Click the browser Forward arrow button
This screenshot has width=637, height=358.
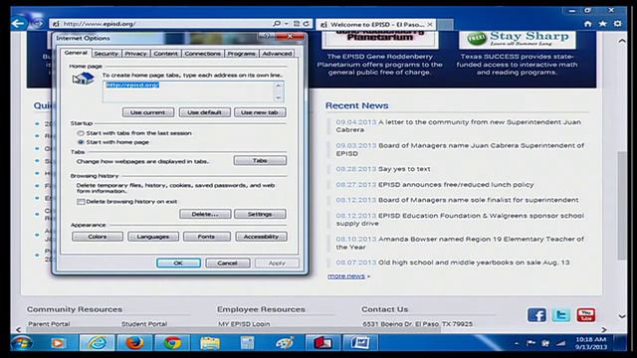coord(38,24)
